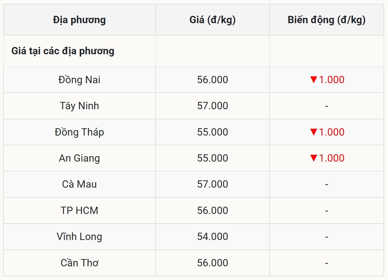
Task: Select the TP HCM location cell
Action: (79, 210)
